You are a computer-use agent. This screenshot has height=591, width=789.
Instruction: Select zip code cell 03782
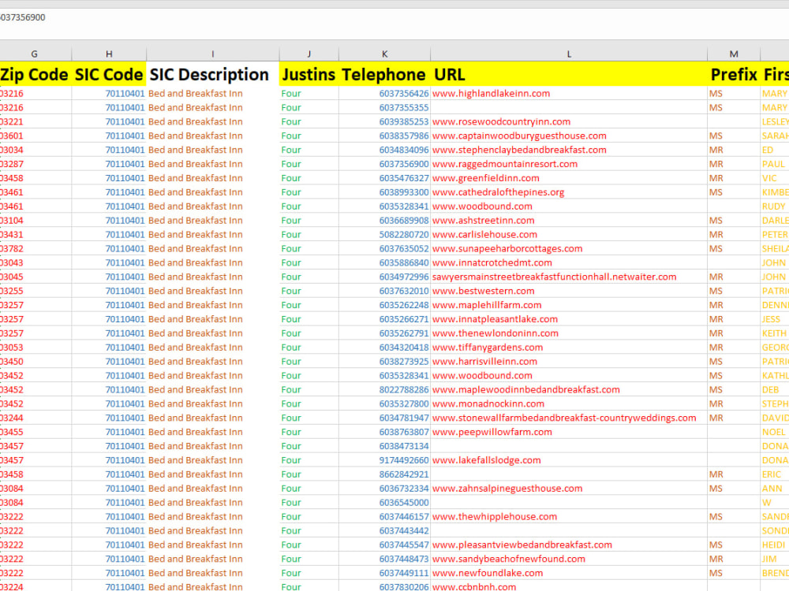coord(36,248)
